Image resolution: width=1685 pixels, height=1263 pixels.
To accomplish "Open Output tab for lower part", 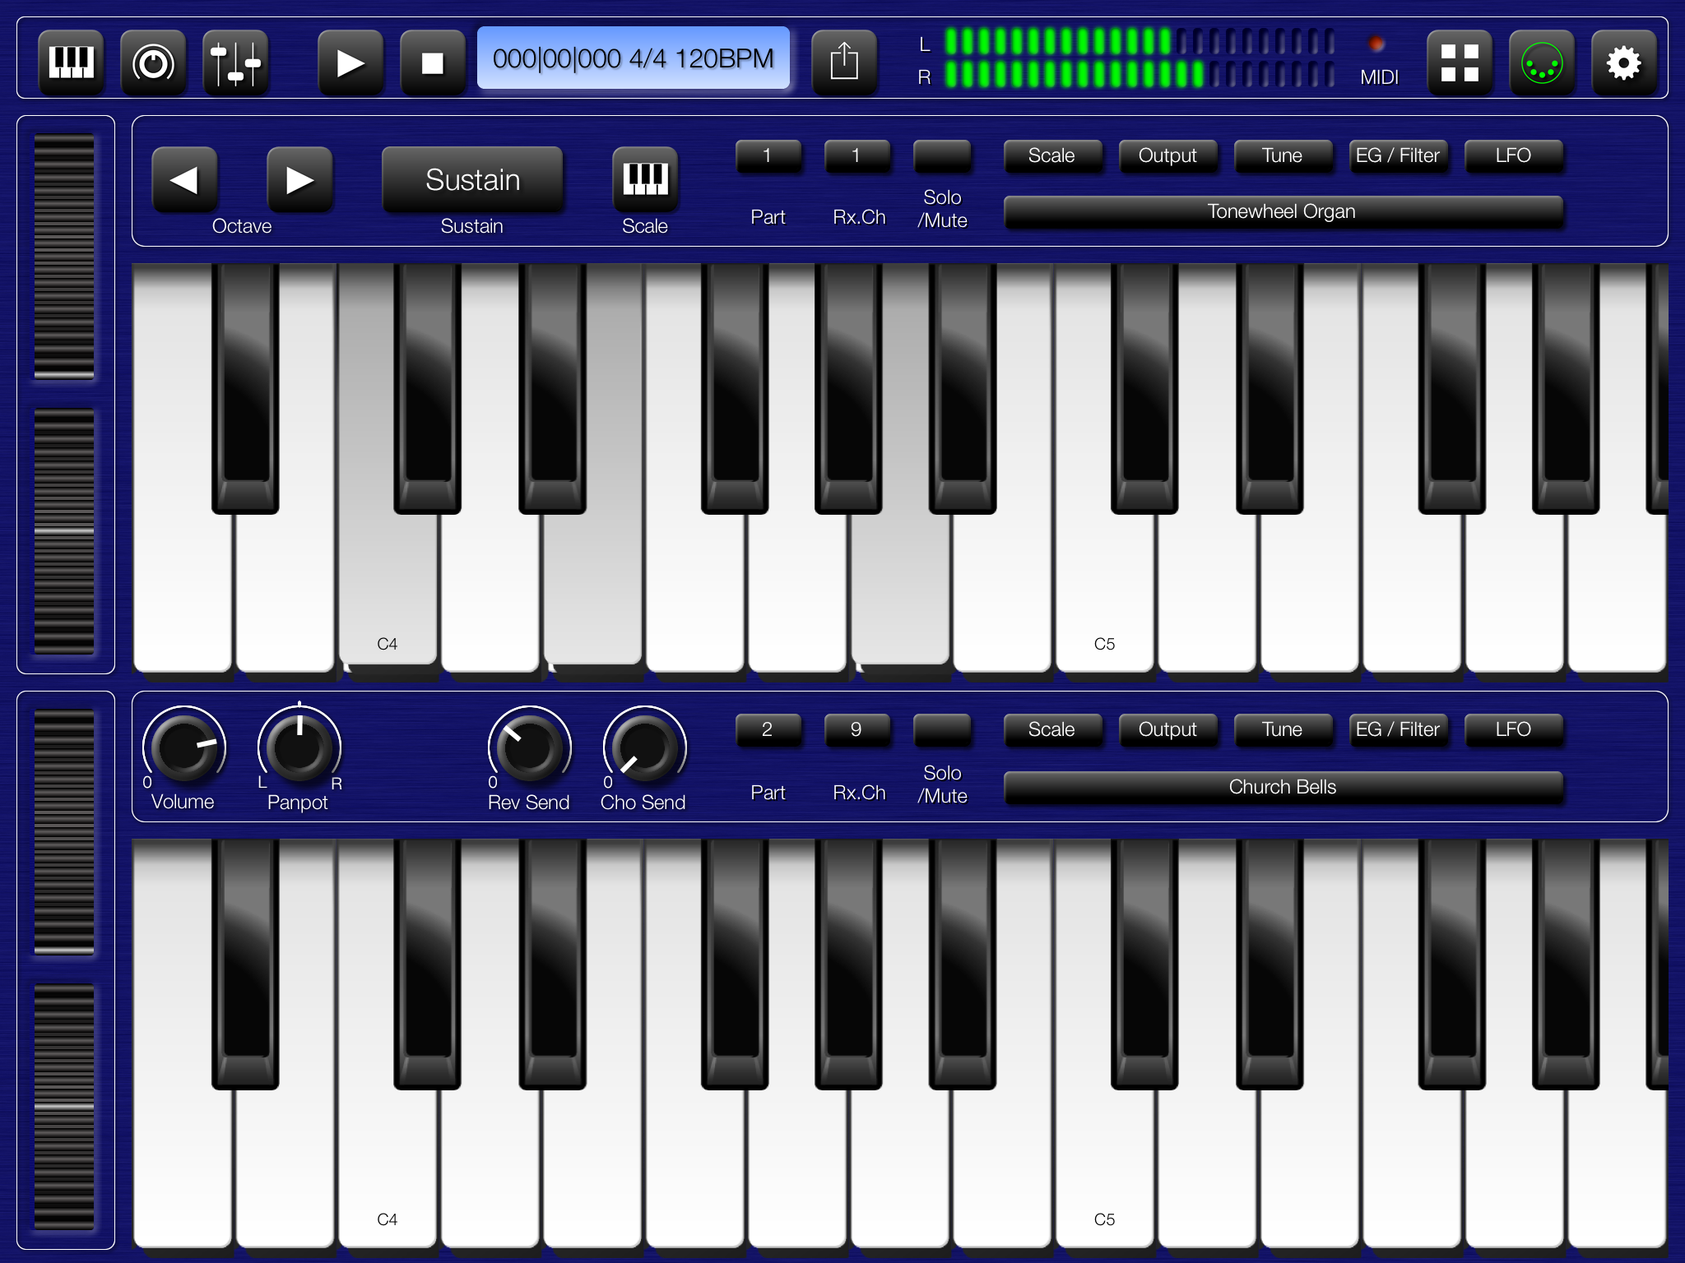I will point(1167,730).
